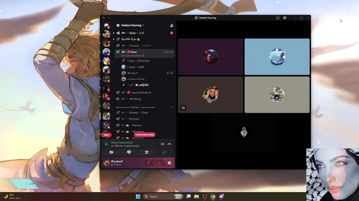The image size is (359, 201).
Task: Click the red NEW server notification pill
Action: click(106, 135)
